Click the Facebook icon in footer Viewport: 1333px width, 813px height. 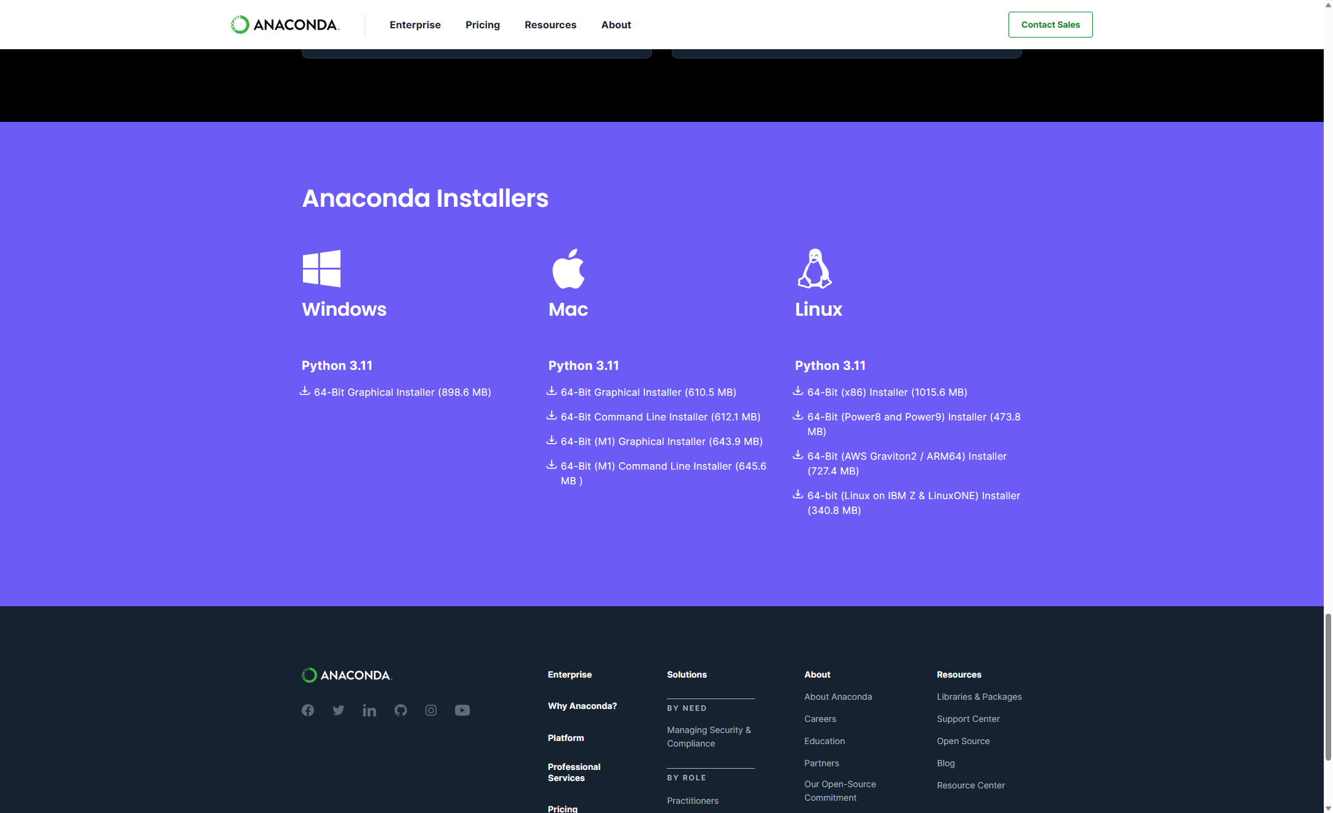(308, 710)
